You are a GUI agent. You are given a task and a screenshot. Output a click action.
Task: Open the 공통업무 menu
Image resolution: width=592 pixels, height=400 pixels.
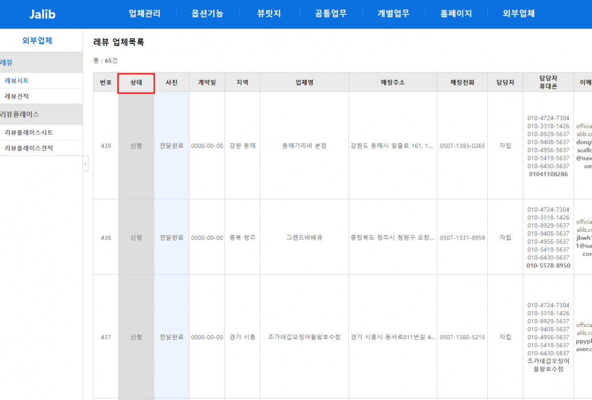coord(331,14)
